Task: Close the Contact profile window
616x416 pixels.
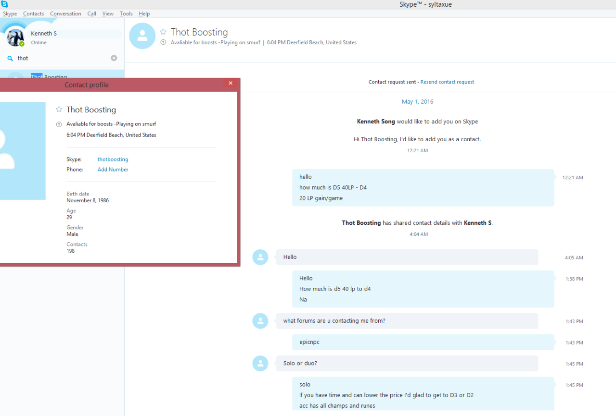Action: pyautogui.click(x=231, y=84)
